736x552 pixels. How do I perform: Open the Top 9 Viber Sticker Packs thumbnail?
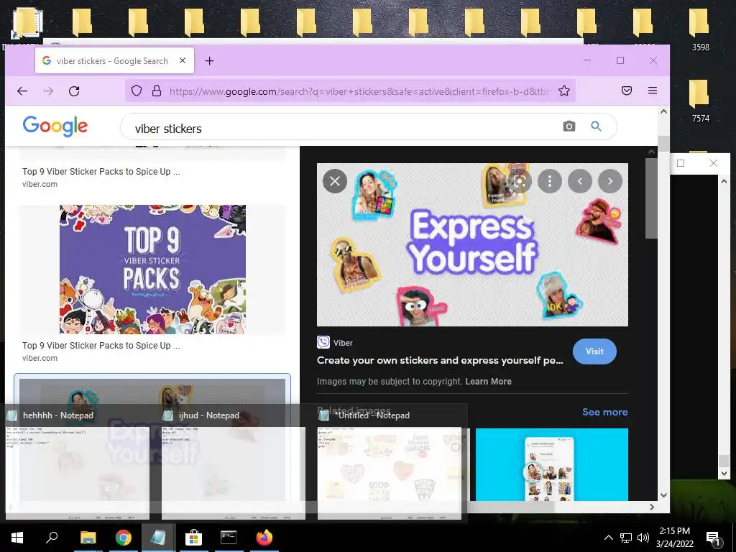point(152,270)
